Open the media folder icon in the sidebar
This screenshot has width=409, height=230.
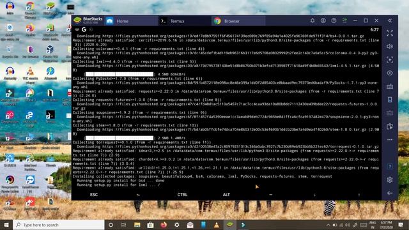pyautogui.click(x=390, y=126)
